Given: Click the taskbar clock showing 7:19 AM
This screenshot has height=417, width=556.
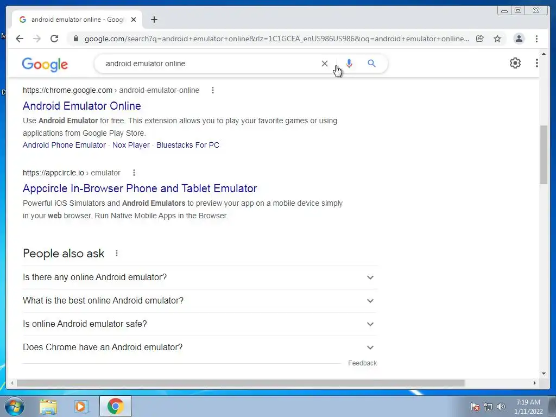Looking at the screenshot, I should point(528,407).
